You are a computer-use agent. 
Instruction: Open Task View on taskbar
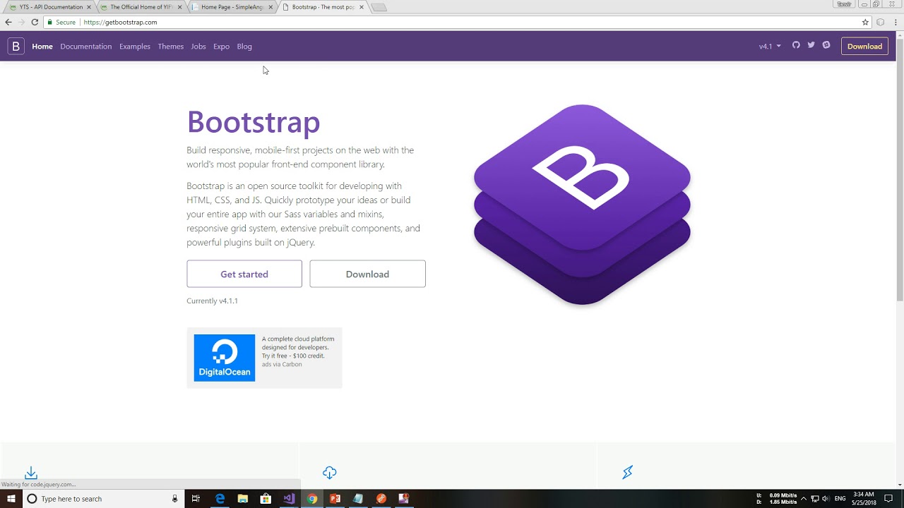[x=196, y=499]
